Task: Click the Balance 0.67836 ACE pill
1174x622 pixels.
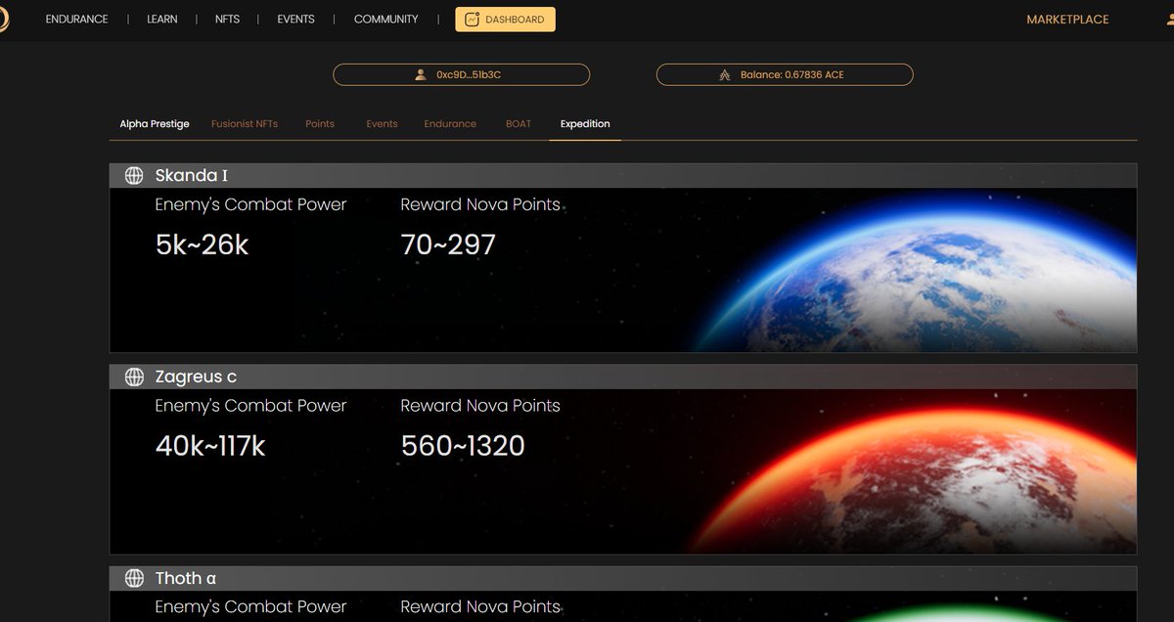Action: tap(785, 74)
